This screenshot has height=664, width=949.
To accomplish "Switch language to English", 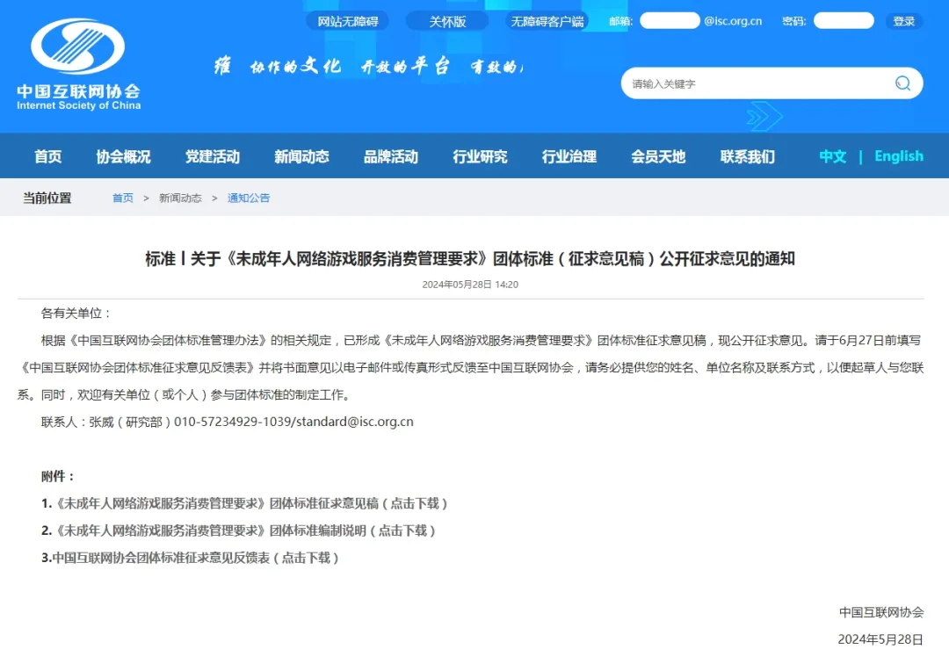I will [899, 156].
